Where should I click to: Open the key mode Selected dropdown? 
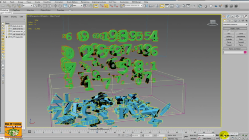pos(206,135)
